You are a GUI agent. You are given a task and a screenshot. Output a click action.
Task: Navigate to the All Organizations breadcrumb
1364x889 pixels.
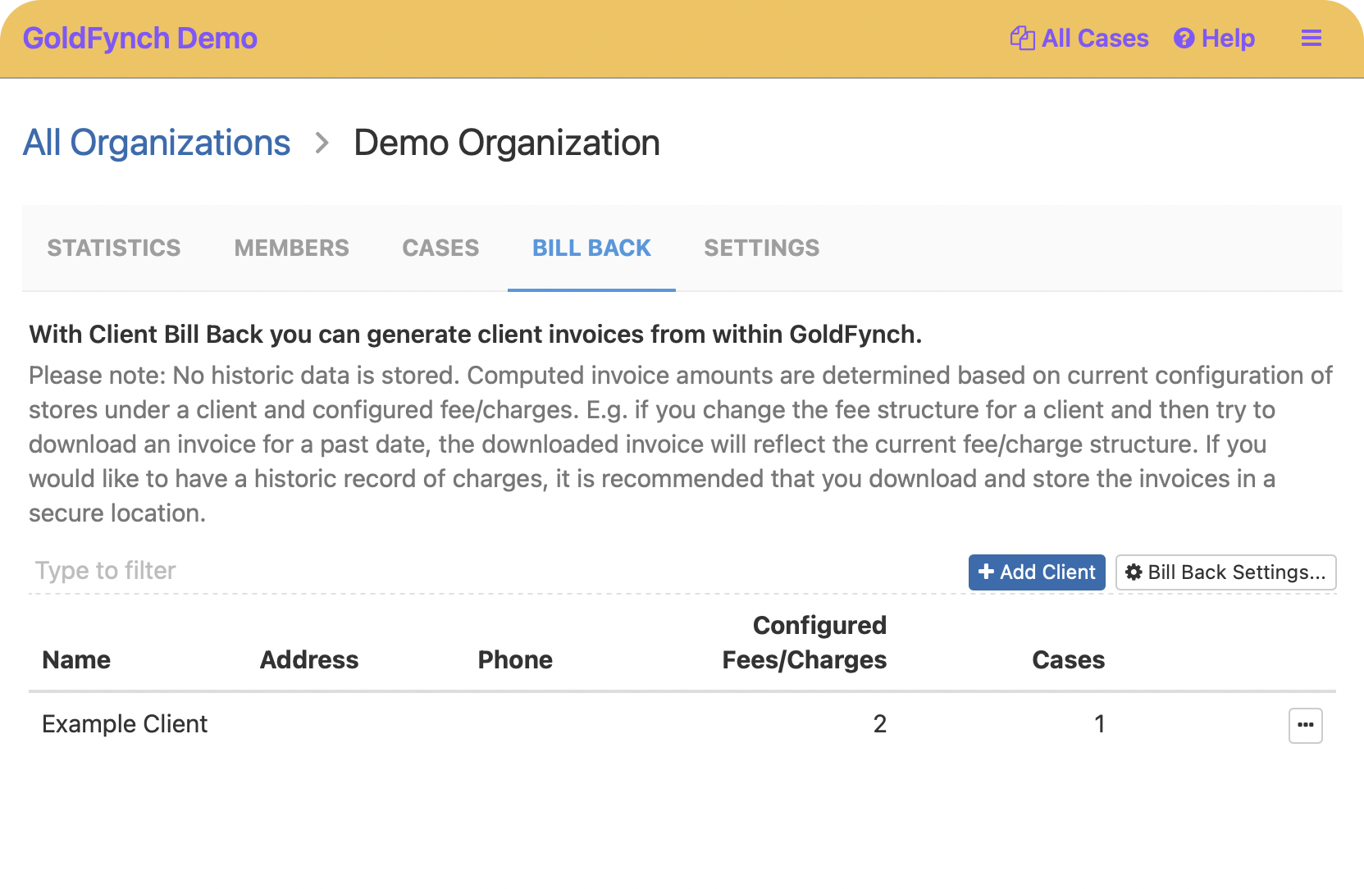(157, 143)
